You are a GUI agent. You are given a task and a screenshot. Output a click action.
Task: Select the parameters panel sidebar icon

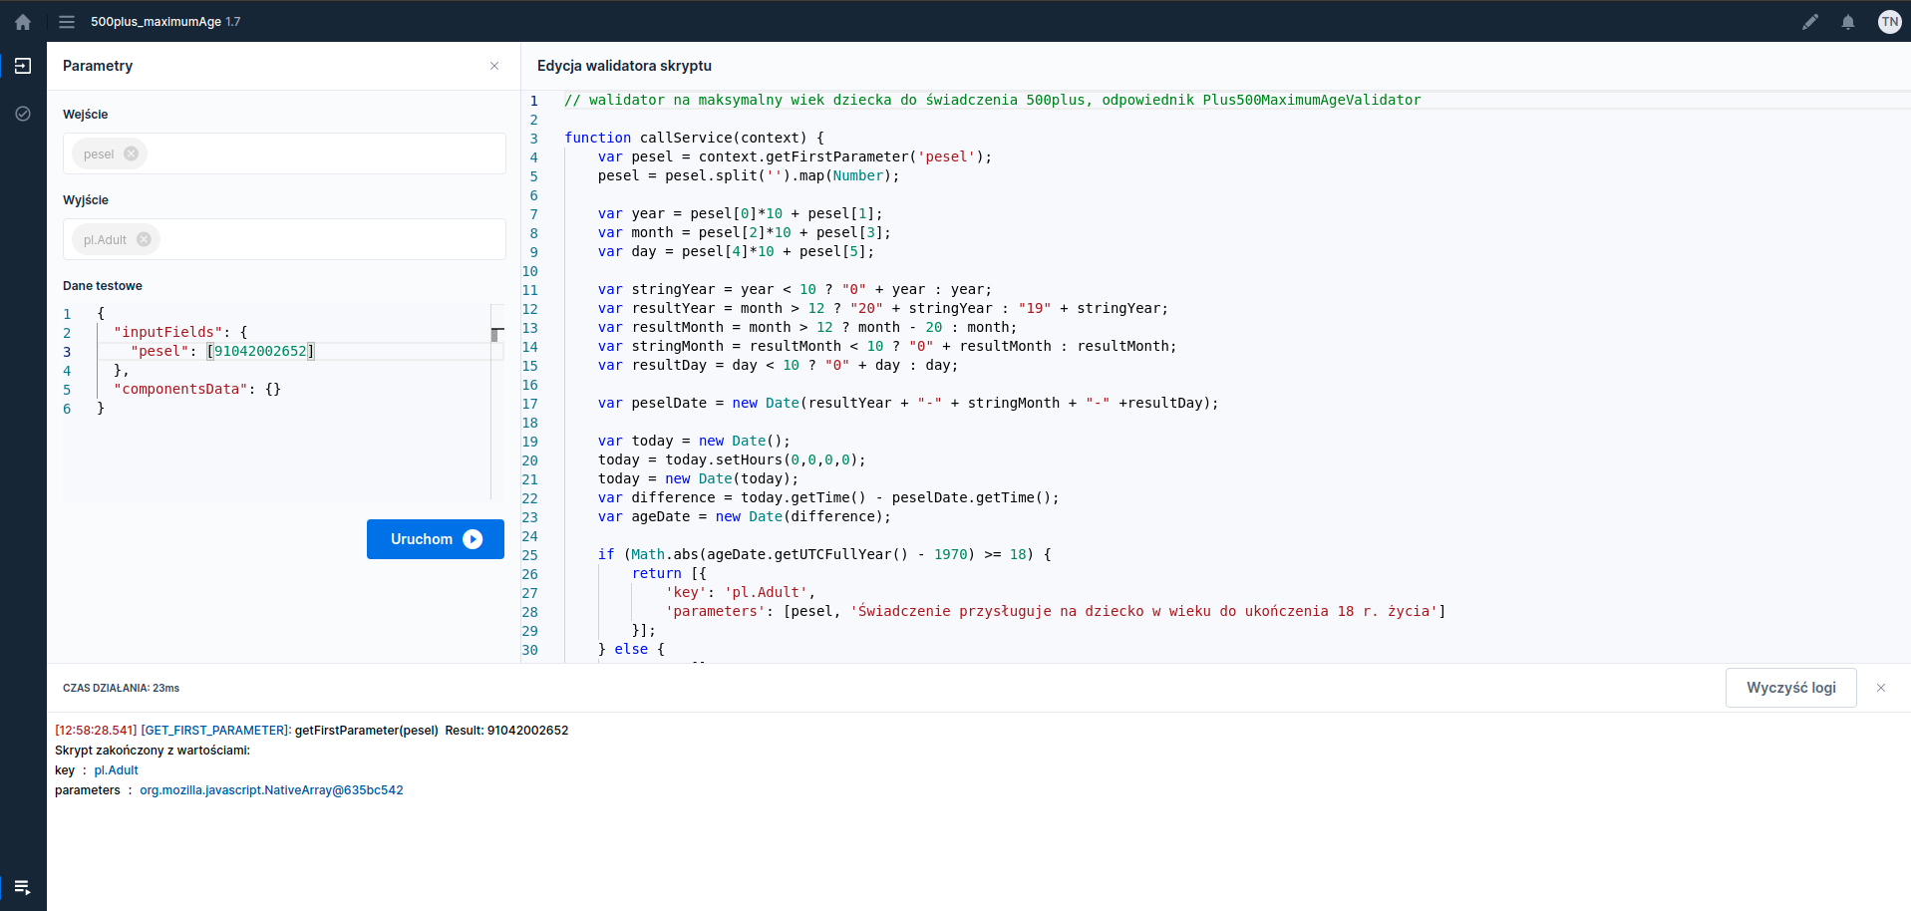23,66
